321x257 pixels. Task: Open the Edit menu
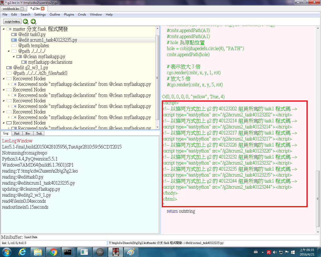(14, 15)
